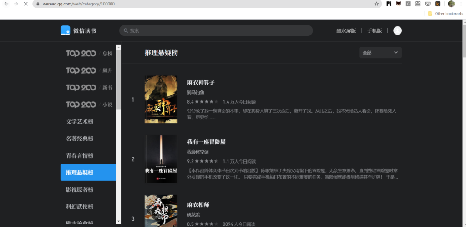Save page with the Pocket extension icon

(x=428, y=4)
